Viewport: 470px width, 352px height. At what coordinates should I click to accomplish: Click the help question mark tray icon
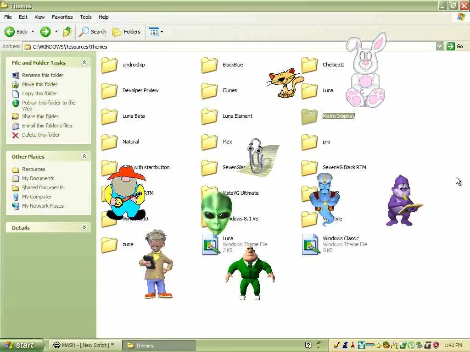(308, 345)
